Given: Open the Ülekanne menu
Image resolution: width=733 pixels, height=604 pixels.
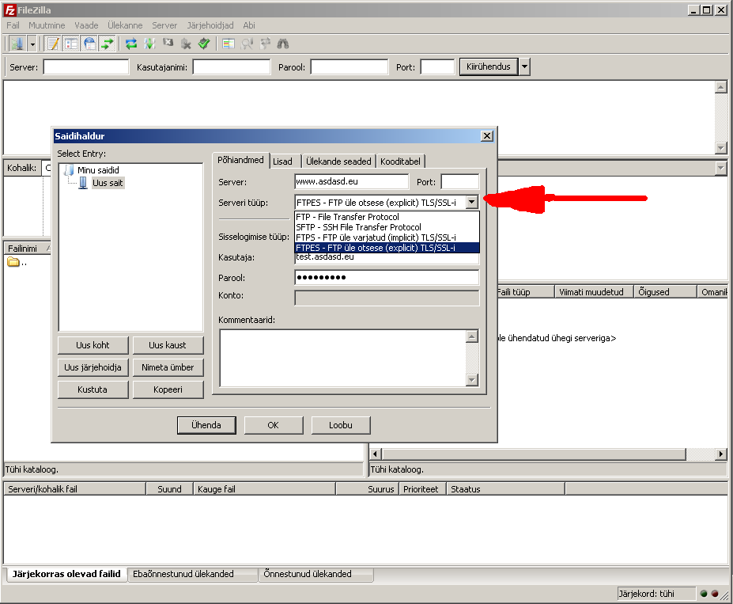Looking at the screenshot, I should (x=125, y=25).
